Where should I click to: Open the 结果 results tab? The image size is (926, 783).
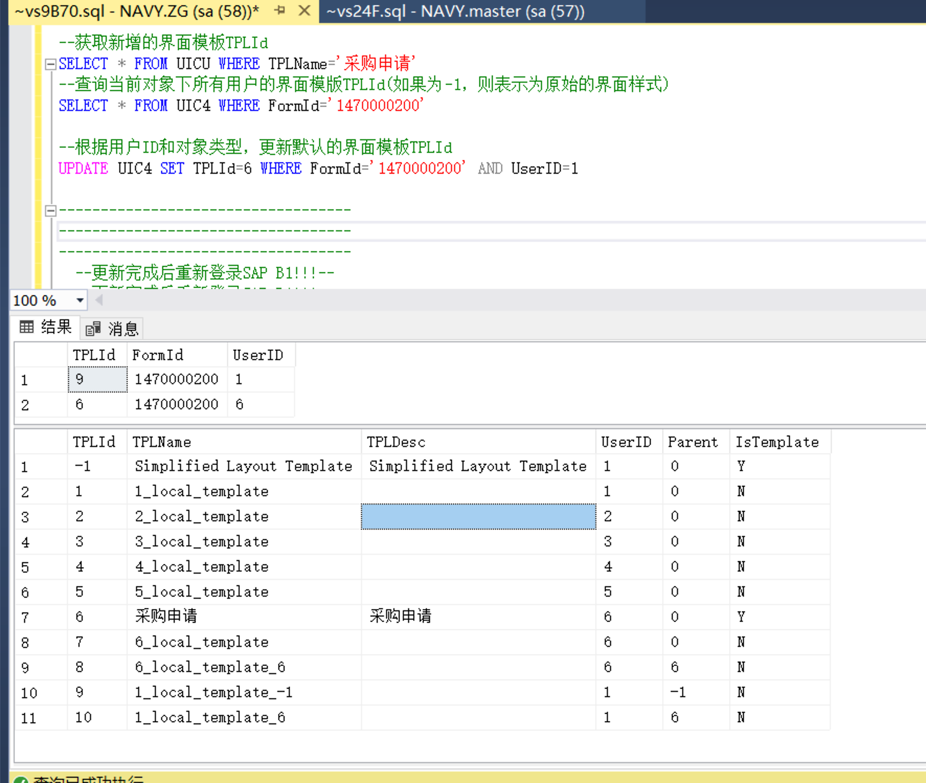coord(46,328)
